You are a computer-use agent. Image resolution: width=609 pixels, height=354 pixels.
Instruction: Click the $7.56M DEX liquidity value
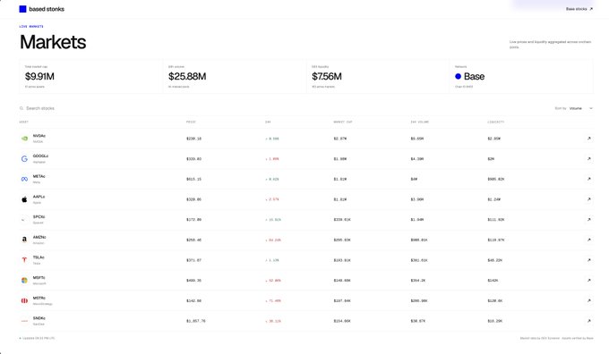(x=327, y=76)
